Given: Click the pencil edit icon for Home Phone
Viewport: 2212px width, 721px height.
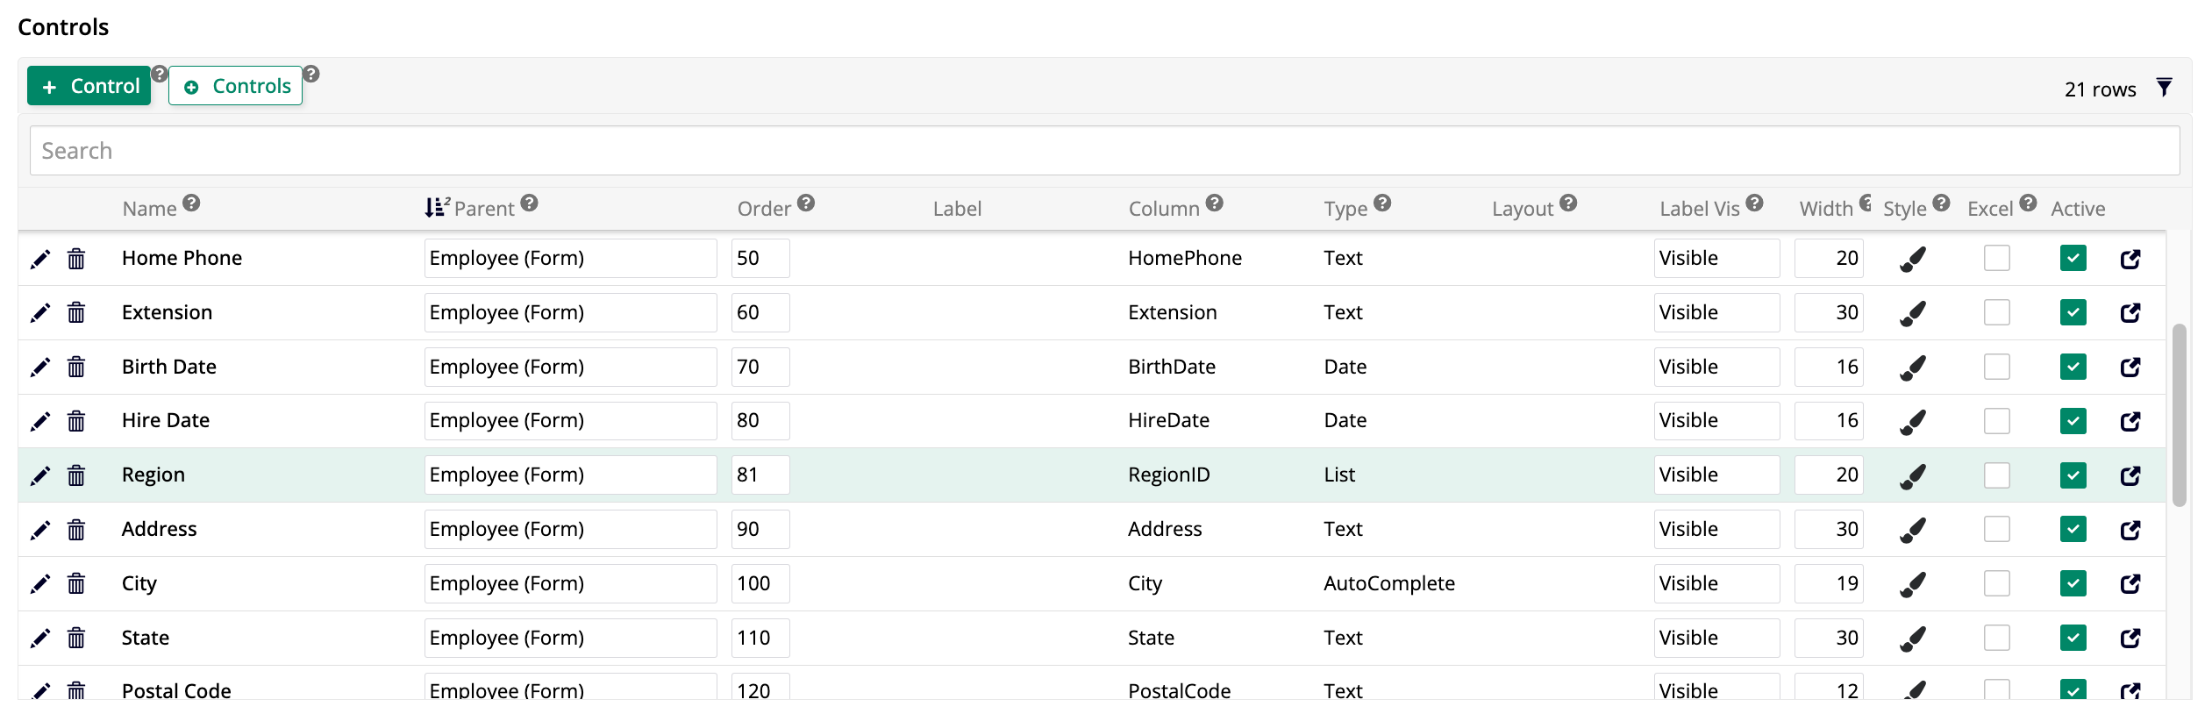Looking at the screenshot, I should click(x=40, y=259).
